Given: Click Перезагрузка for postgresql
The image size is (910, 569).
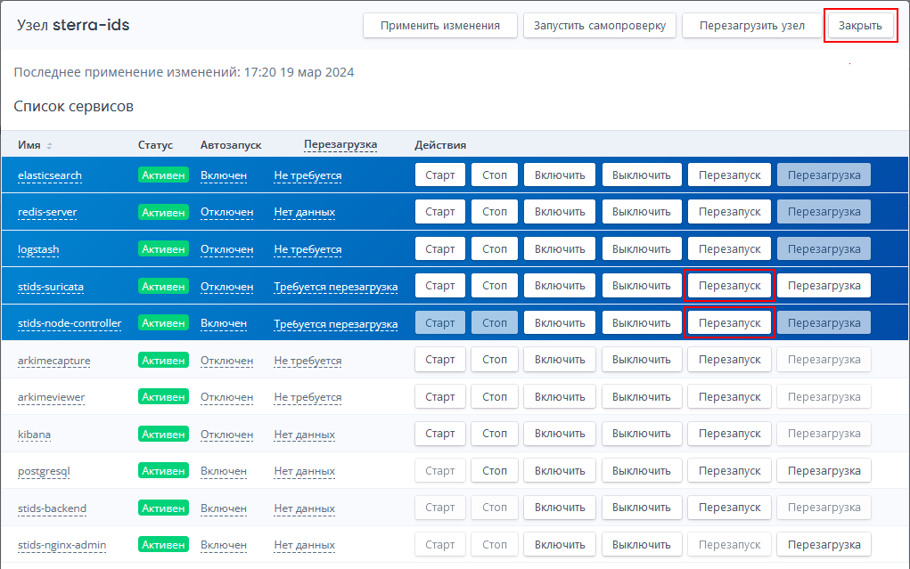Looking at the screenshot, I should click(824, 471).
